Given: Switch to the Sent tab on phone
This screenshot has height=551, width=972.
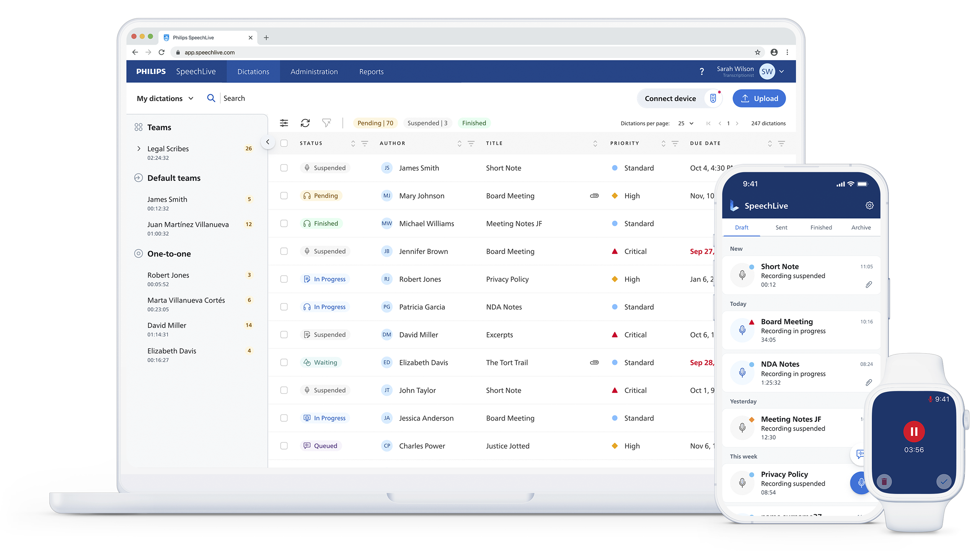Looking at the screenshot, I should [781, 227].
